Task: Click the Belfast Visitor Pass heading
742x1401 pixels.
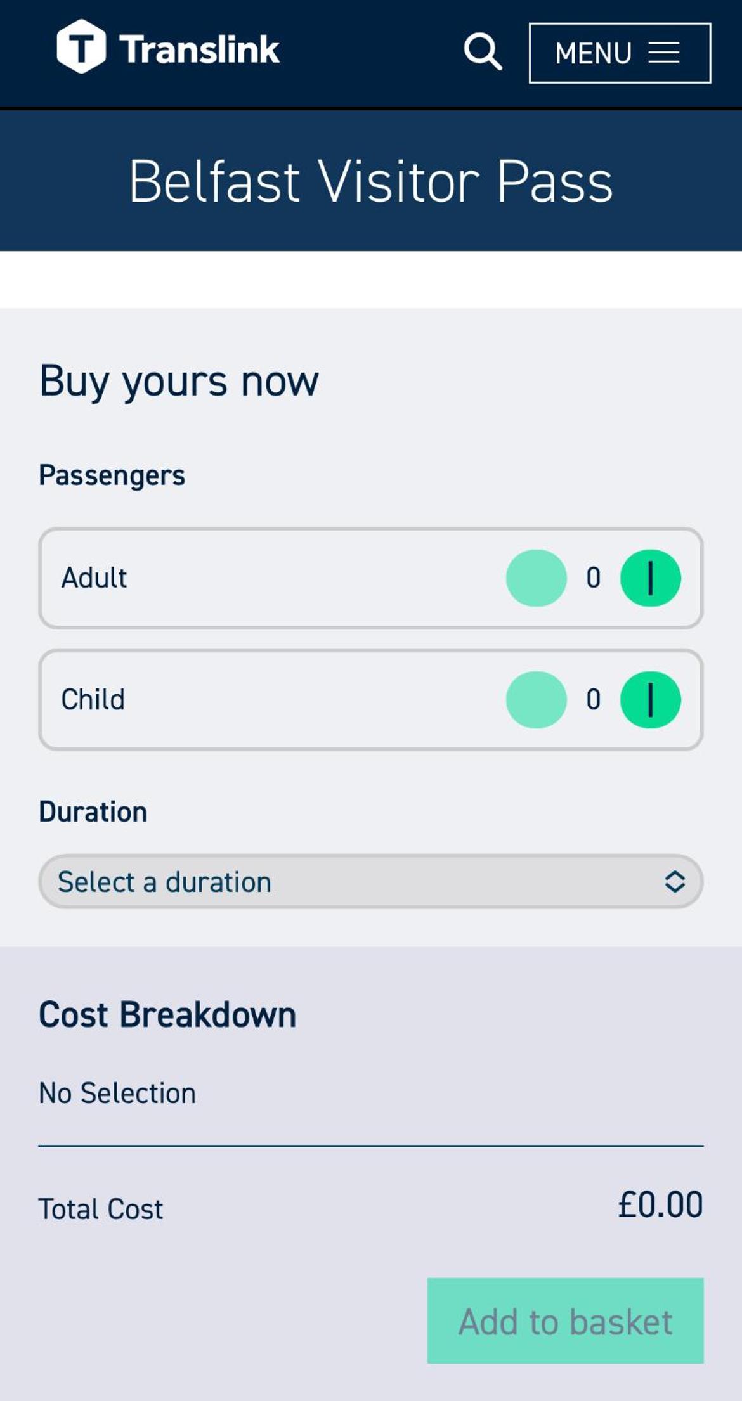Action: click(371, 182)
